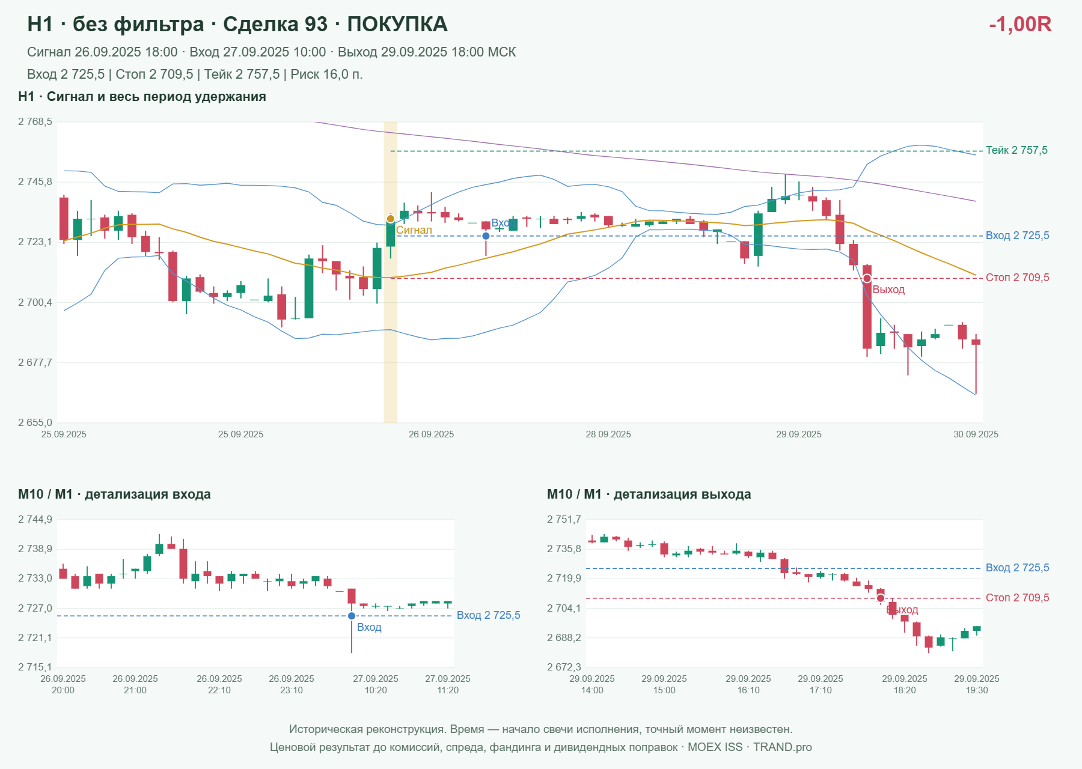The image size is (1082, 769).
Task: Select the Вход 2 725,5 label on H1 chart
Action: click(1017, 236)
